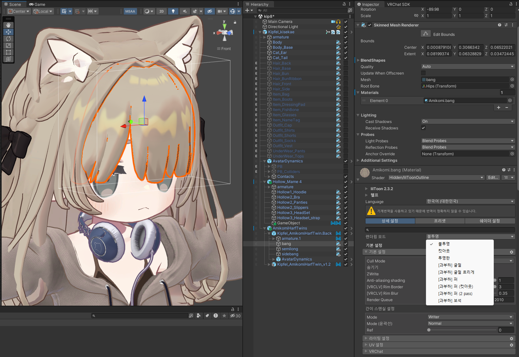Open the Center pivot mode dropdown
519x357 pixels.
click(x=19, y=11)
